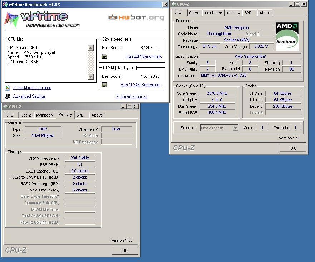Click the Core Voltage value 2.026 V
Viewport: 315px width, 262px height.
click(x=261, y=46)
